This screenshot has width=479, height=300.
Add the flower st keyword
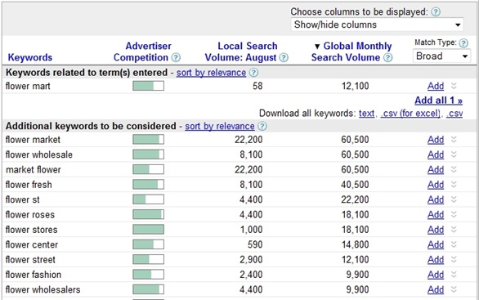436,199
